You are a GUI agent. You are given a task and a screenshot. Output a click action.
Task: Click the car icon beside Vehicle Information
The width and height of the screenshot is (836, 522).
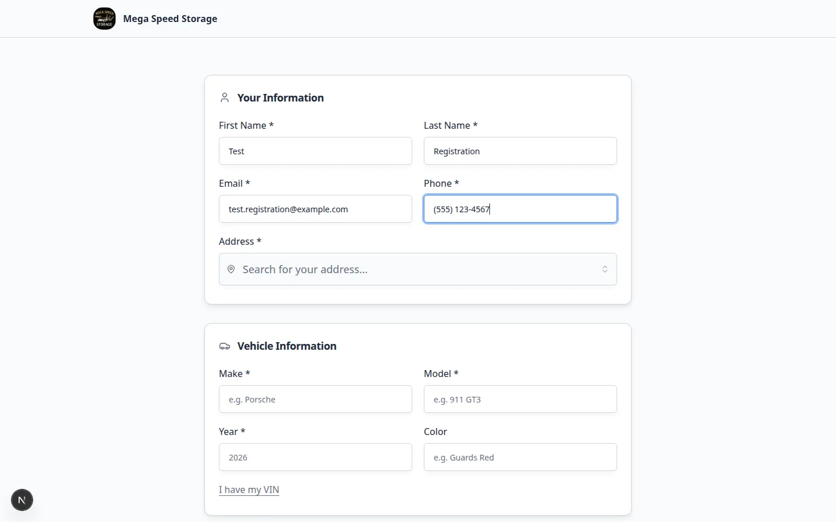coord(225,346)
